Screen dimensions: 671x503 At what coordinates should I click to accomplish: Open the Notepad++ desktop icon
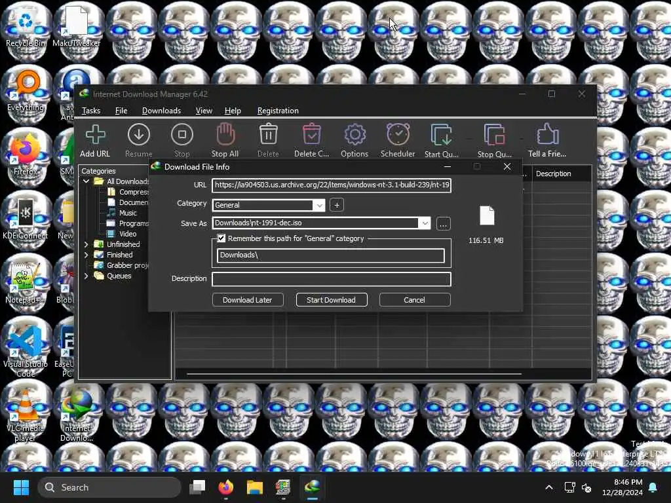[x=26, y=282]
